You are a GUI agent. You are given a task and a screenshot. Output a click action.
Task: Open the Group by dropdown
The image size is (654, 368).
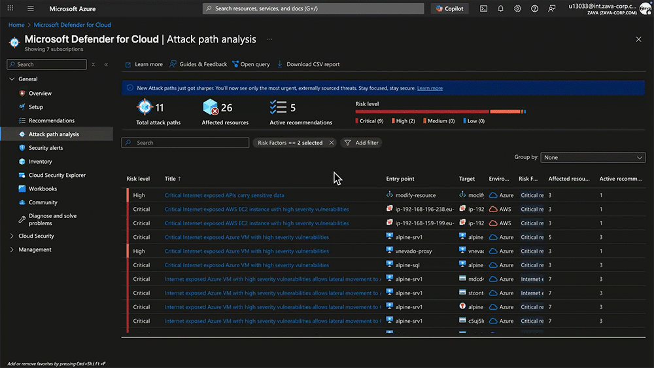pos(593,157)
